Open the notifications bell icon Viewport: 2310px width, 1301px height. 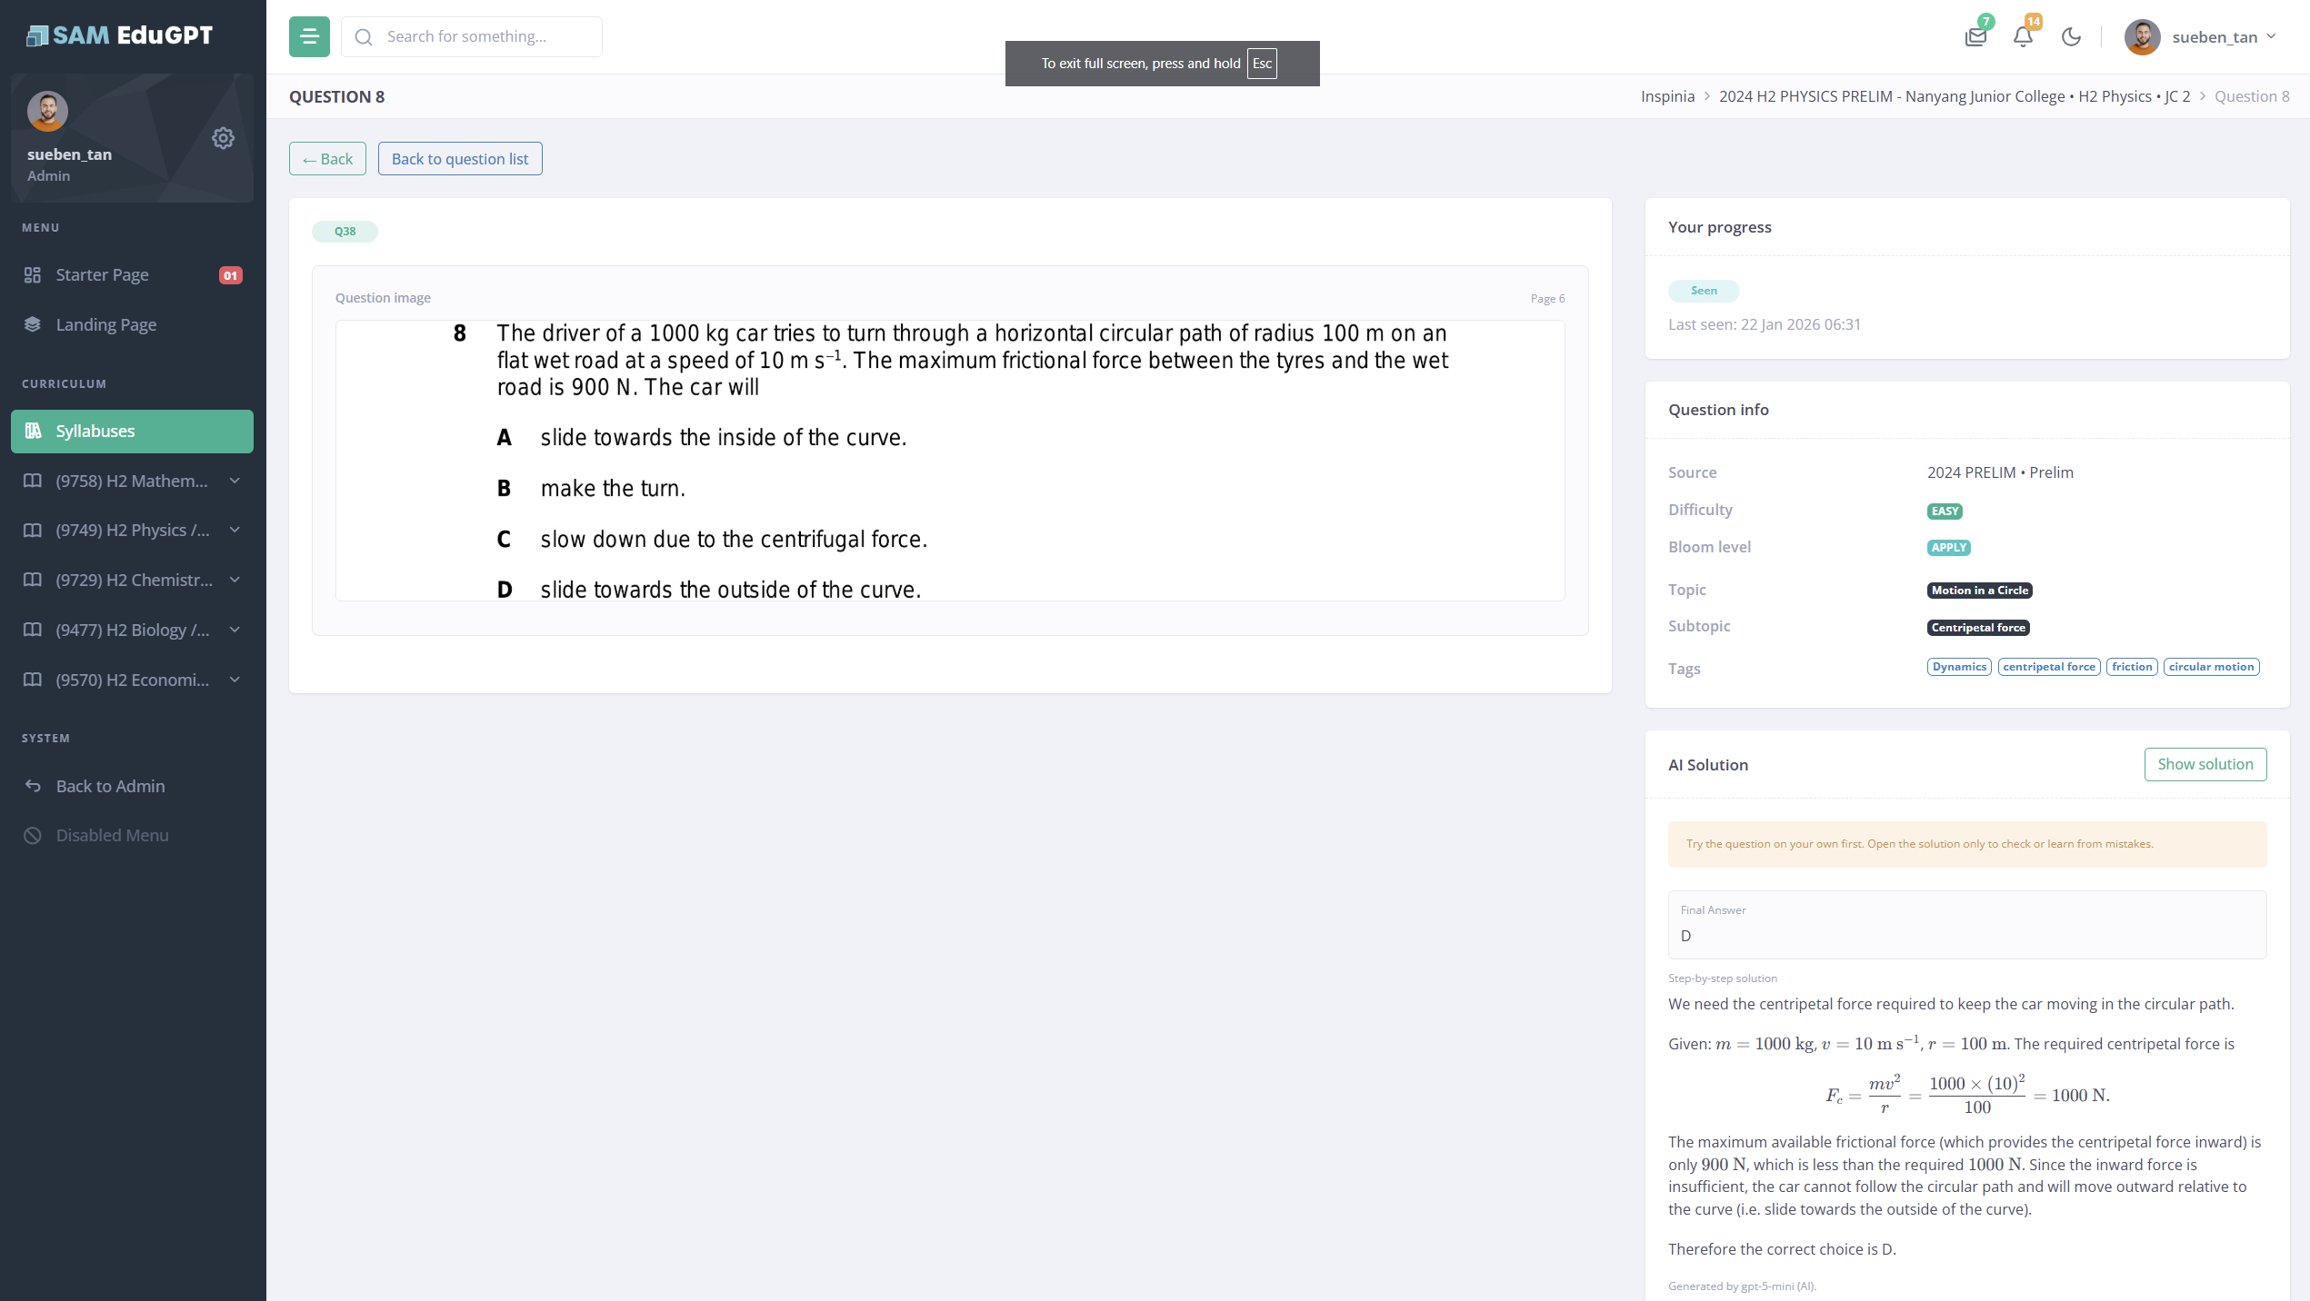(2023, 37)
